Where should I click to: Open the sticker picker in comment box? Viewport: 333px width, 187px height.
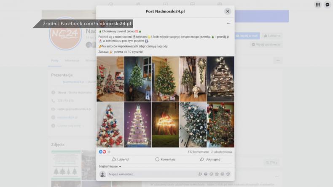222,174
